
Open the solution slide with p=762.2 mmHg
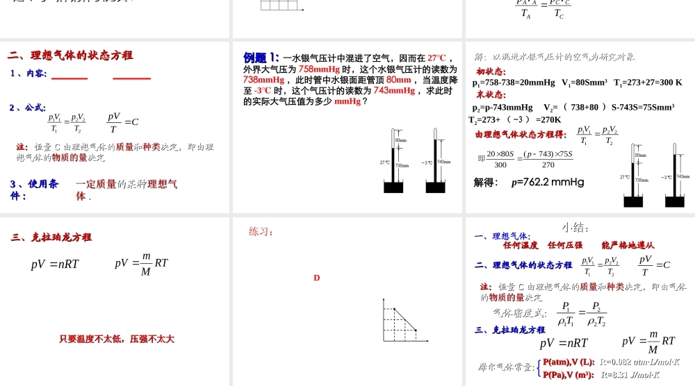click(x=580, y=128)
